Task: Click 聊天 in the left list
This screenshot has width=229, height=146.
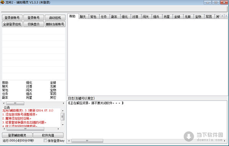Action: pyautogui.click(x=5, y=86)
